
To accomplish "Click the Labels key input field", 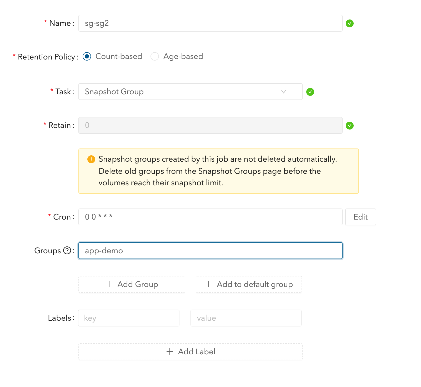I will pos(129,318).
